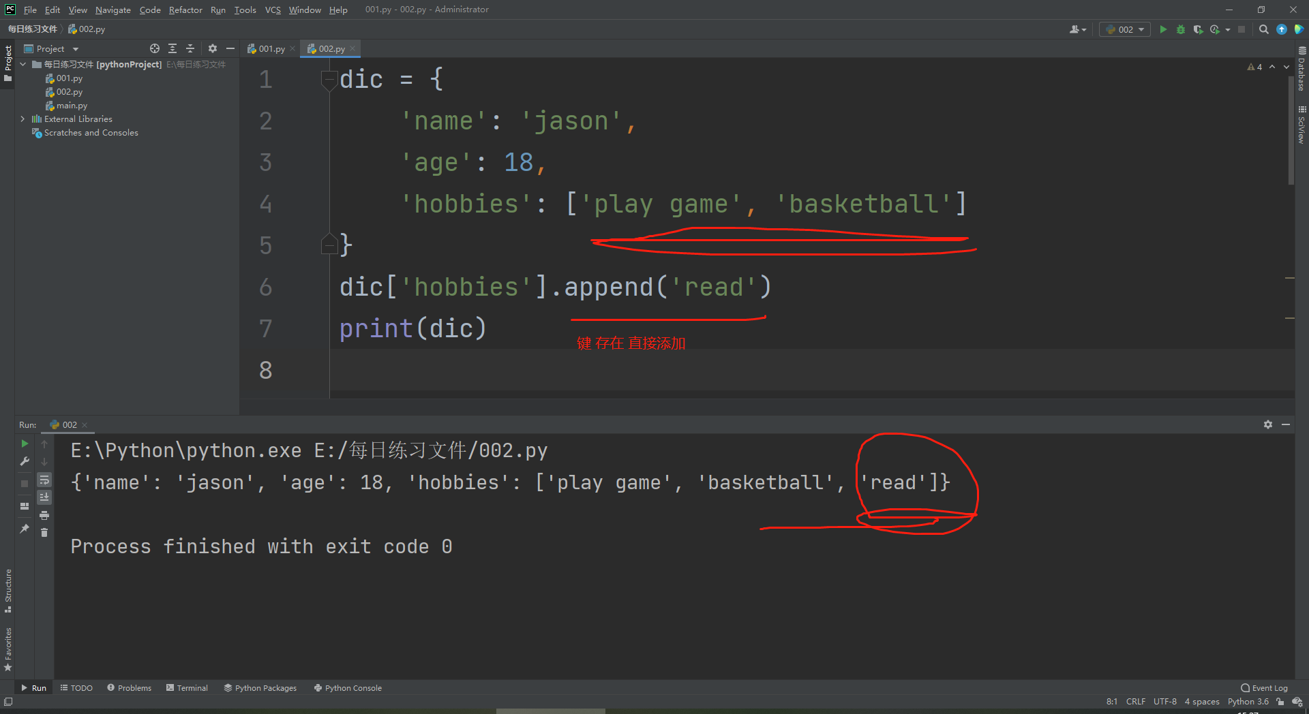Open the Event Log
The width and height of the screenshot is (1309, 714).
(1264, 688)
